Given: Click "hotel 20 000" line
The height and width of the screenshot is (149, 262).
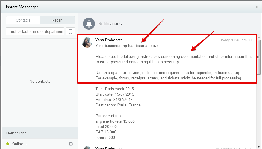Looking at the screenshot, I should coord(106,127).
